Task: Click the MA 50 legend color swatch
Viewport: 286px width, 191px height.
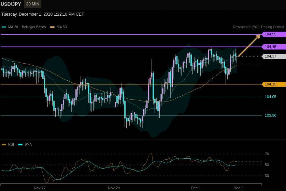Action: [x=52, y=27]
